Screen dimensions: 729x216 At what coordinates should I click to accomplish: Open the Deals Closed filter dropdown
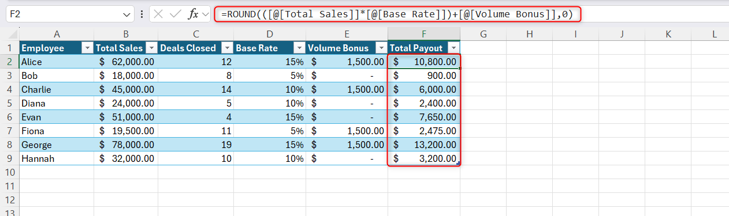tap(227, 48)
